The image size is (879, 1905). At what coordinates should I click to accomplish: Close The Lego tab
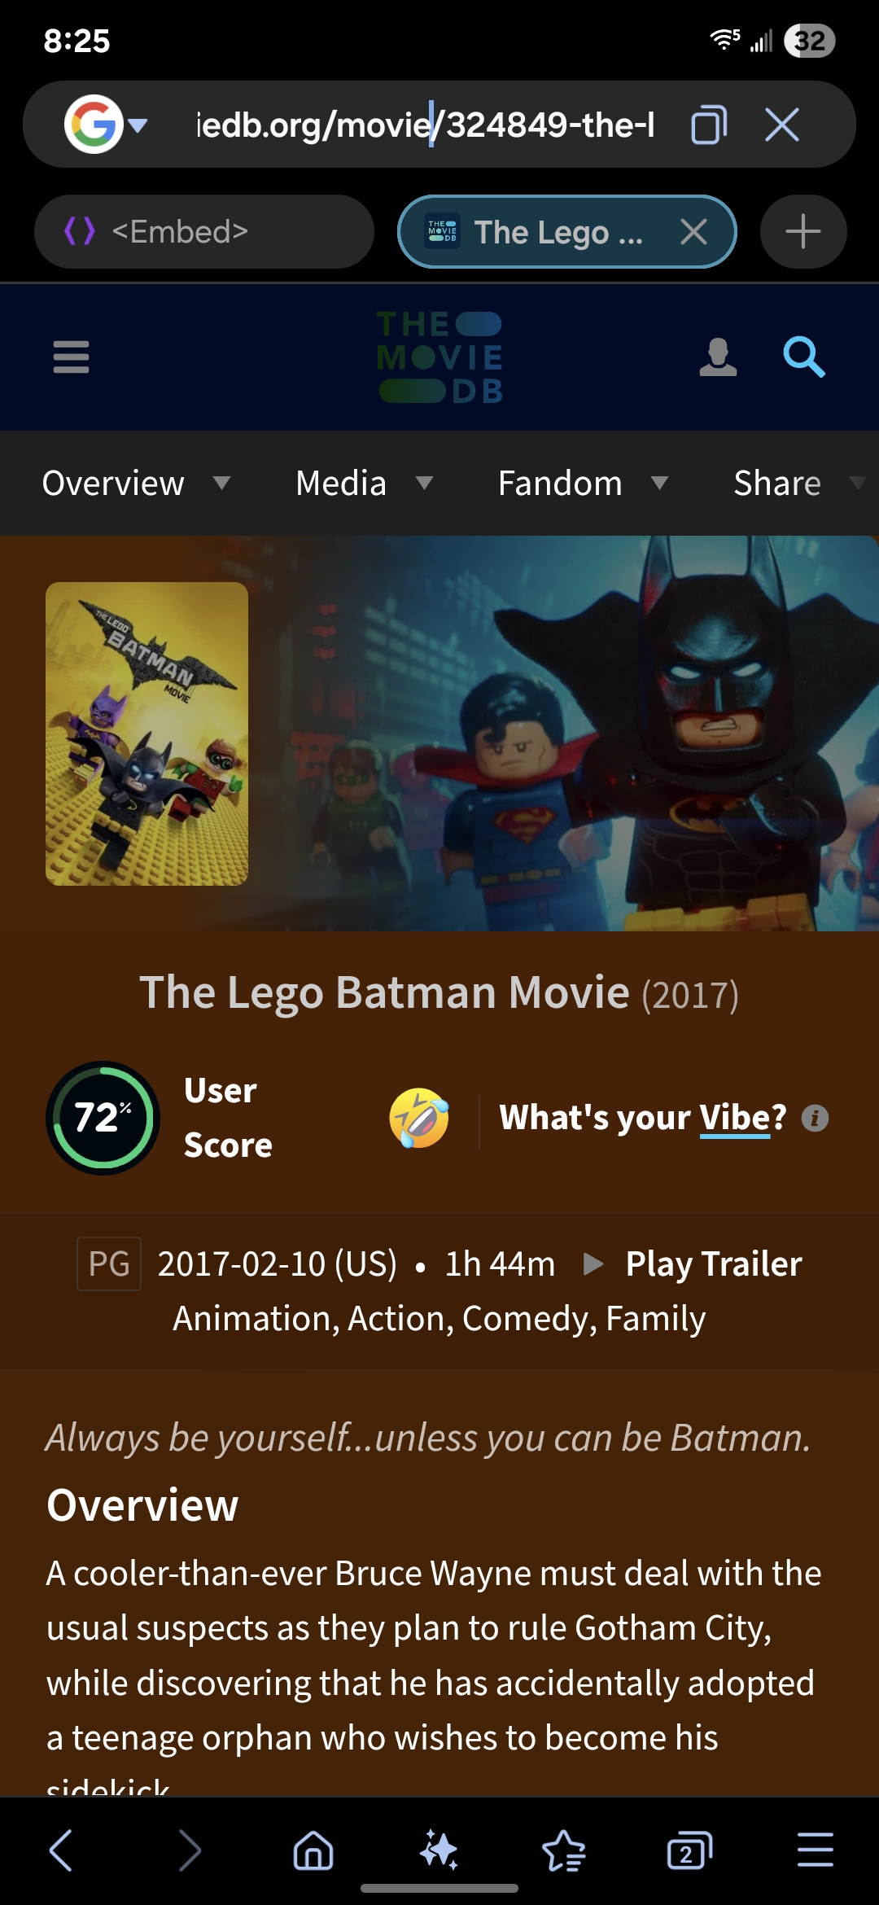point(693,232)
